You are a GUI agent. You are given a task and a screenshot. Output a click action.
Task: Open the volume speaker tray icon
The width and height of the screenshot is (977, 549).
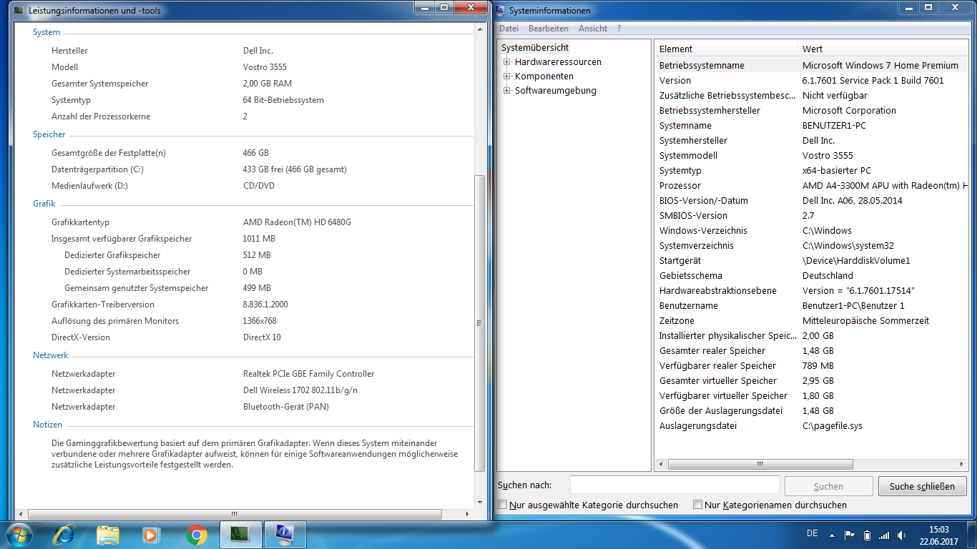click(x=902, y=535)
